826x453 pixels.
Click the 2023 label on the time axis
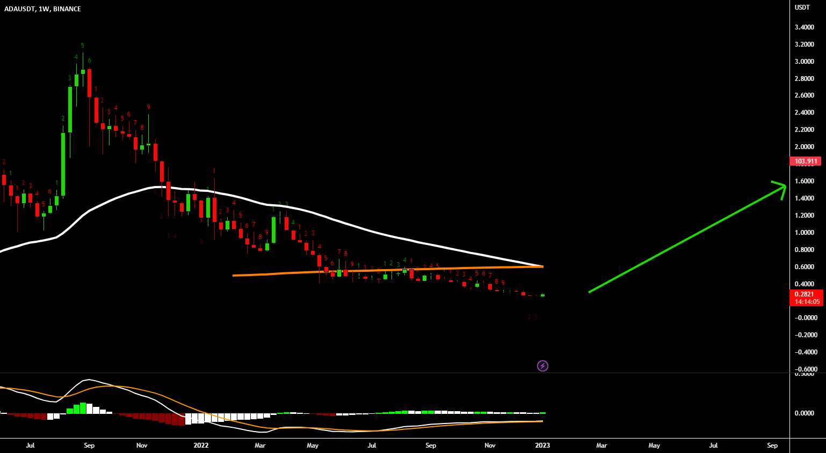point(542,445)
